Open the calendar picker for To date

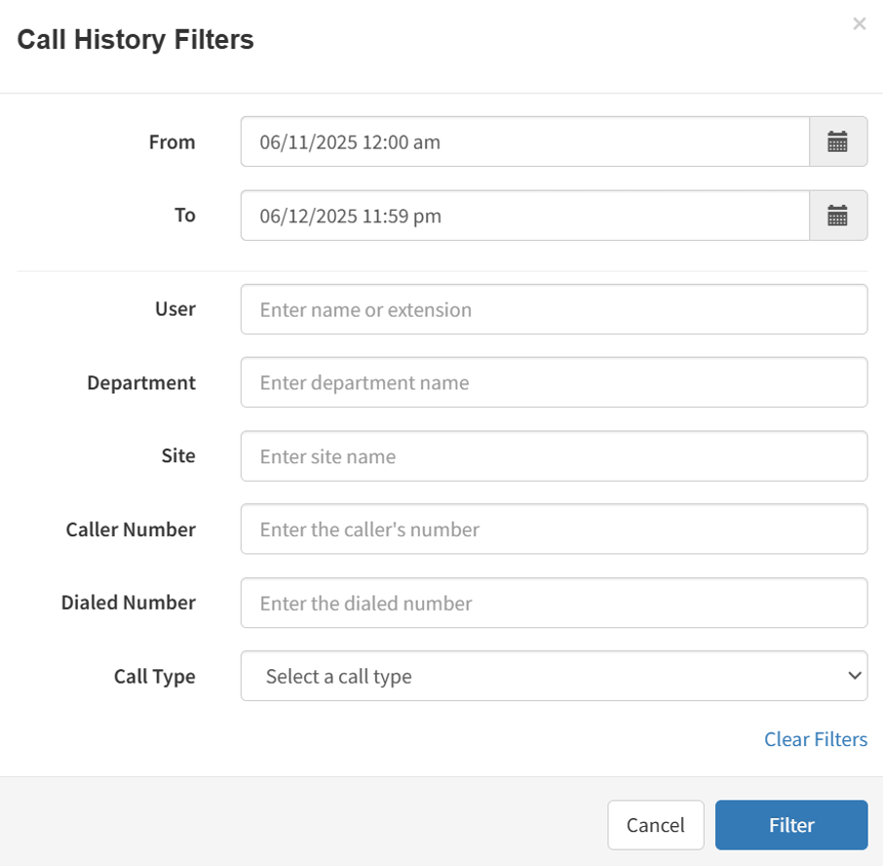838,216
